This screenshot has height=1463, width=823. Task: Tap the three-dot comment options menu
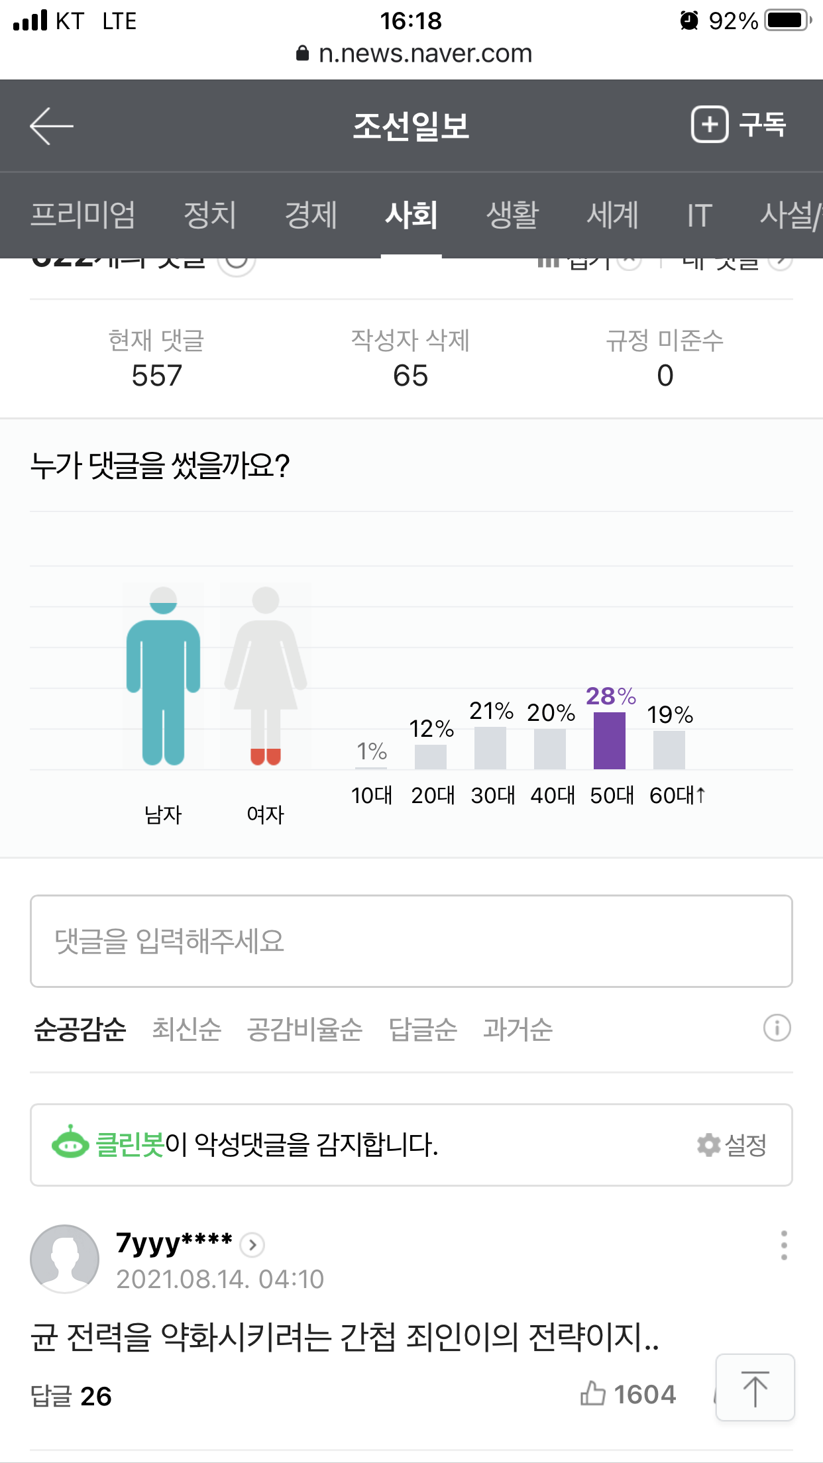(x=784, y=1246)
